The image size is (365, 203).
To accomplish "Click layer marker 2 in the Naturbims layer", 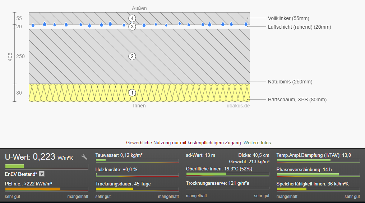I will [x=132, y=56].
